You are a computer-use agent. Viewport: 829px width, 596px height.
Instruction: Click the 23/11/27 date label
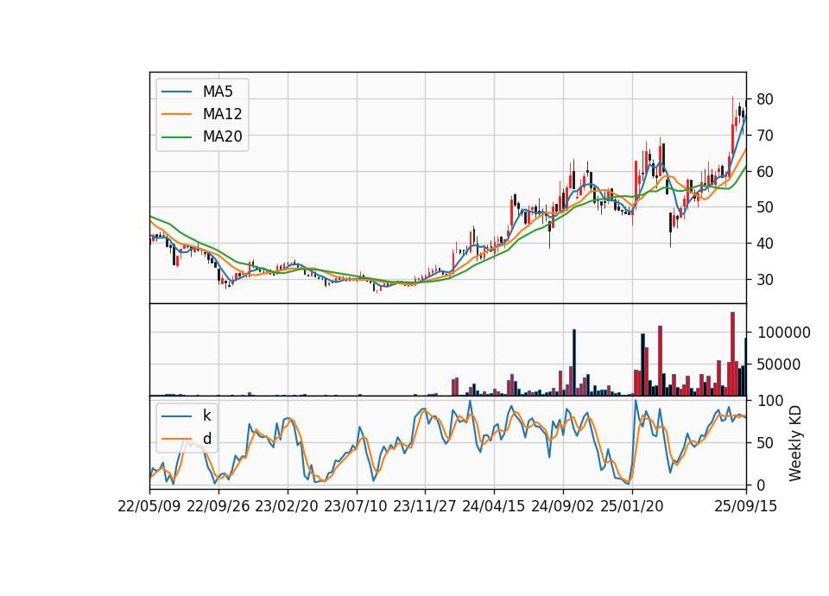coord(425,507)
